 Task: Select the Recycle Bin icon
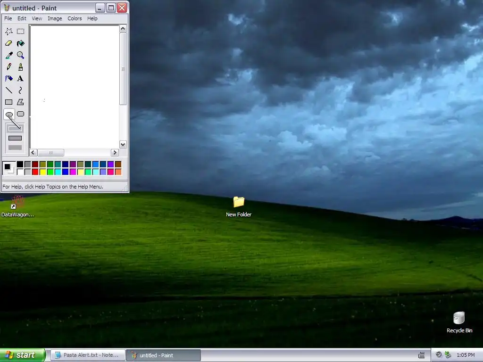click(459, 322)
